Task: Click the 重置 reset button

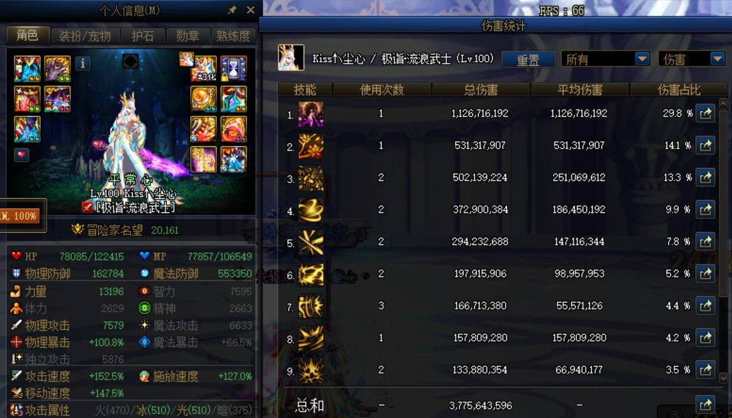Action: click(x=528, y=60)
